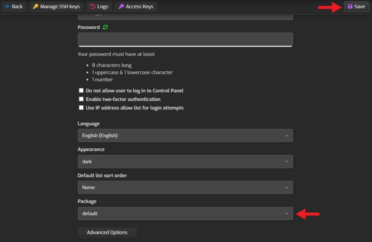Open the Language dropdown
372x242 pixels.
185,135
